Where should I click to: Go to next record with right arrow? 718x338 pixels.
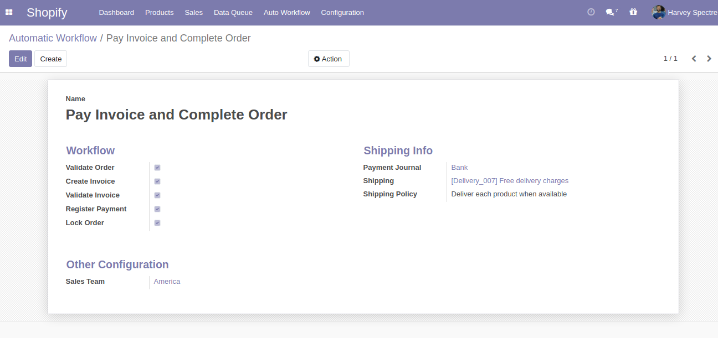709,59
